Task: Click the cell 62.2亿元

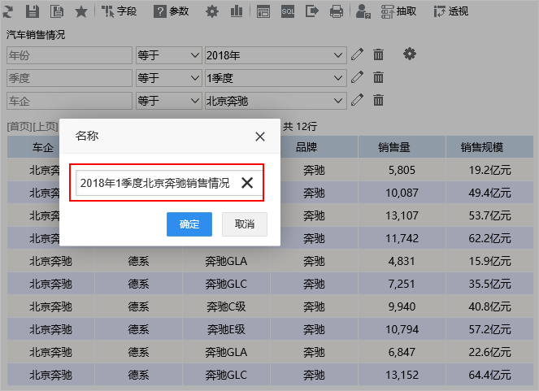Action: (490, 238)
